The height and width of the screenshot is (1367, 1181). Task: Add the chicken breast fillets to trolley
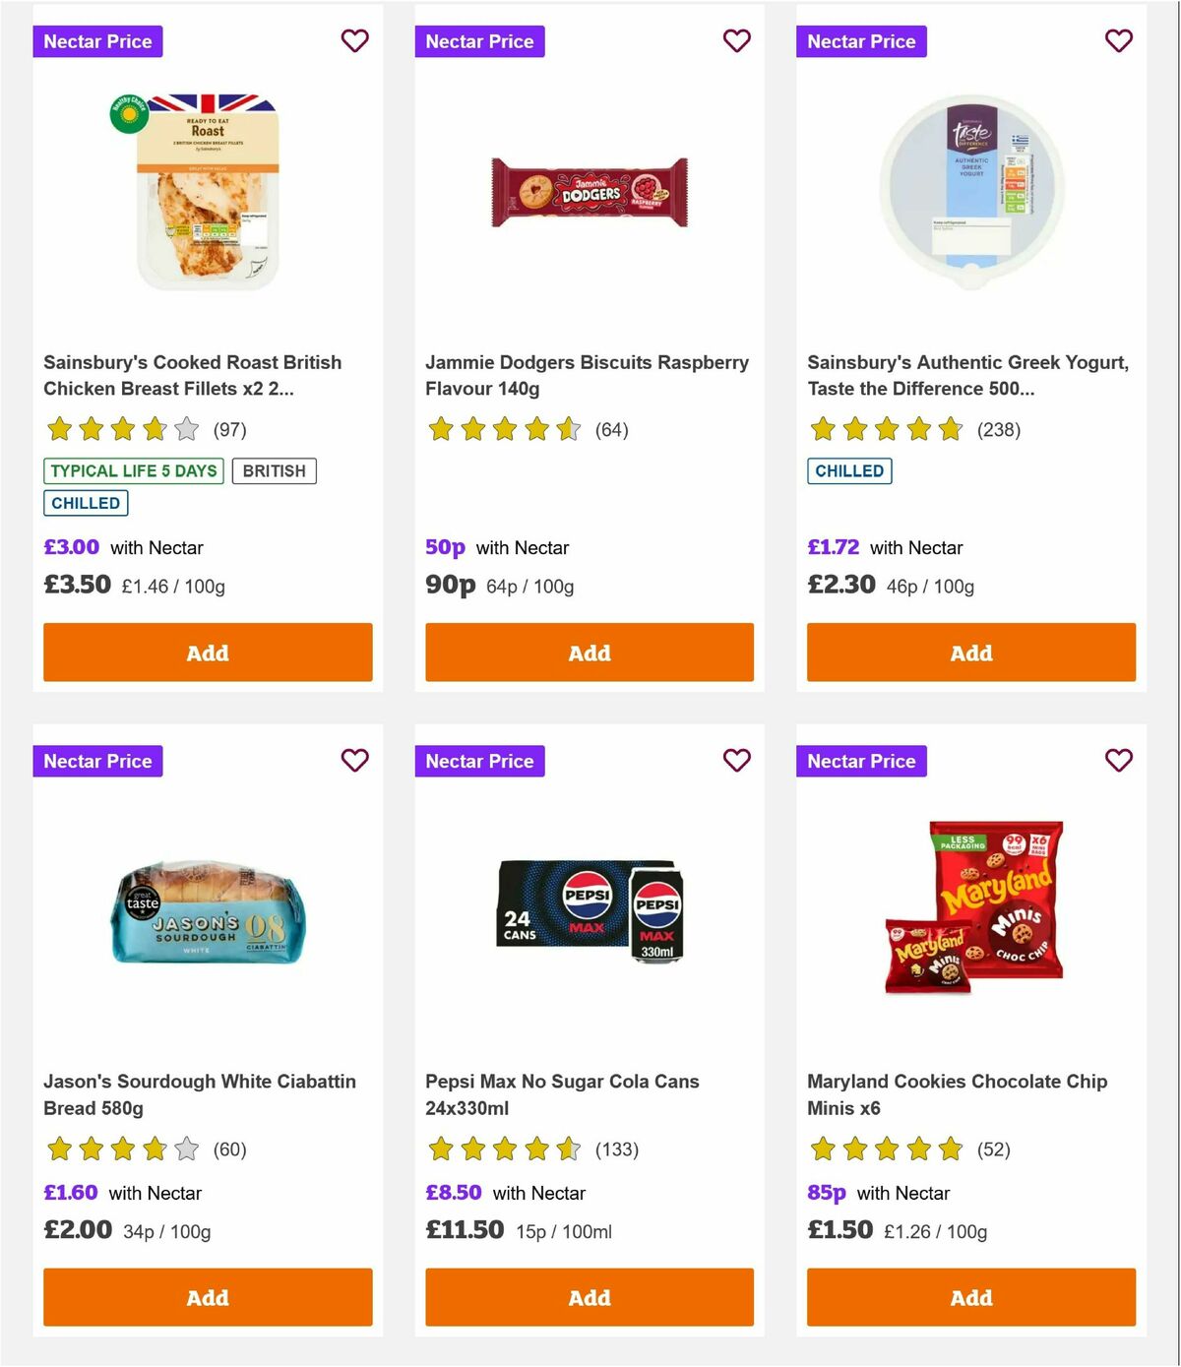(208, 652)
